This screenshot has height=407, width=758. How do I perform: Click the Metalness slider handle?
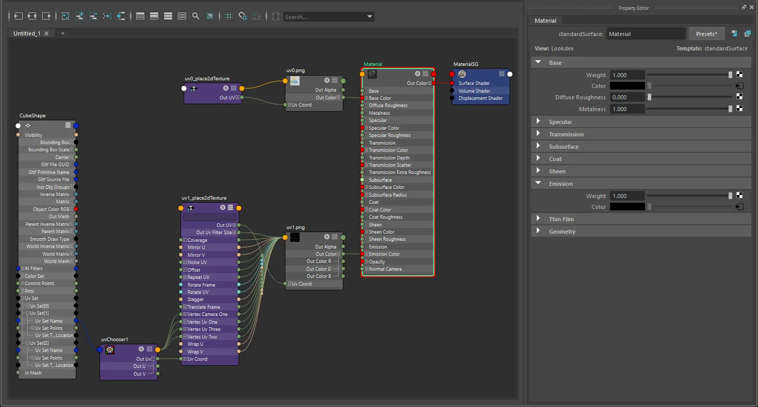point(730,109)
